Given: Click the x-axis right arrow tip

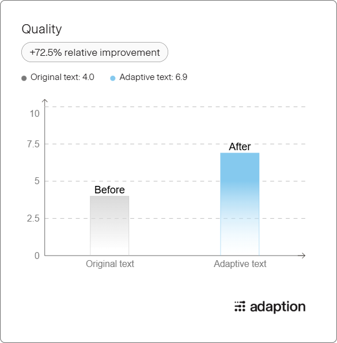Looking at the screenshot, I should pos(304,256).
